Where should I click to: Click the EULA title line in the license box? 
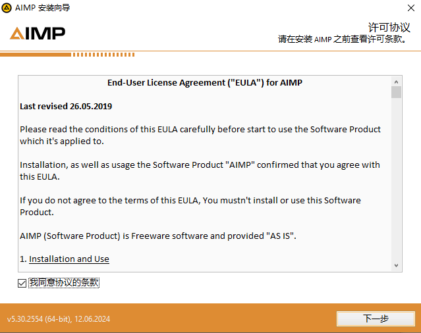[x=204, y=83]
